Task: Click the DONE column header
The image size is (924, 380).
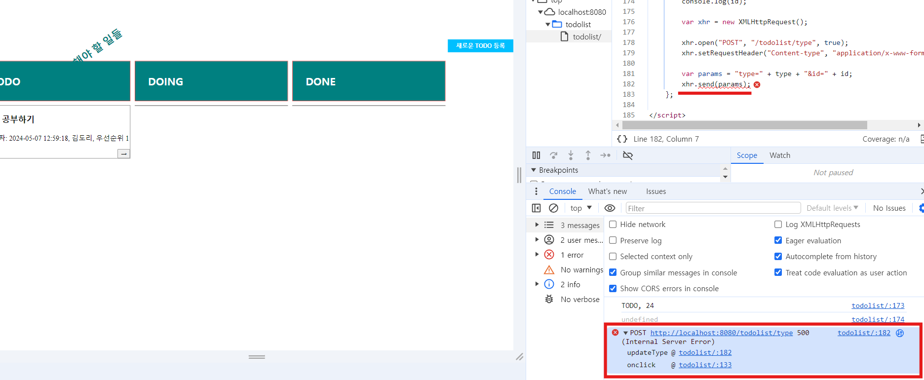Action: (369, 81)
